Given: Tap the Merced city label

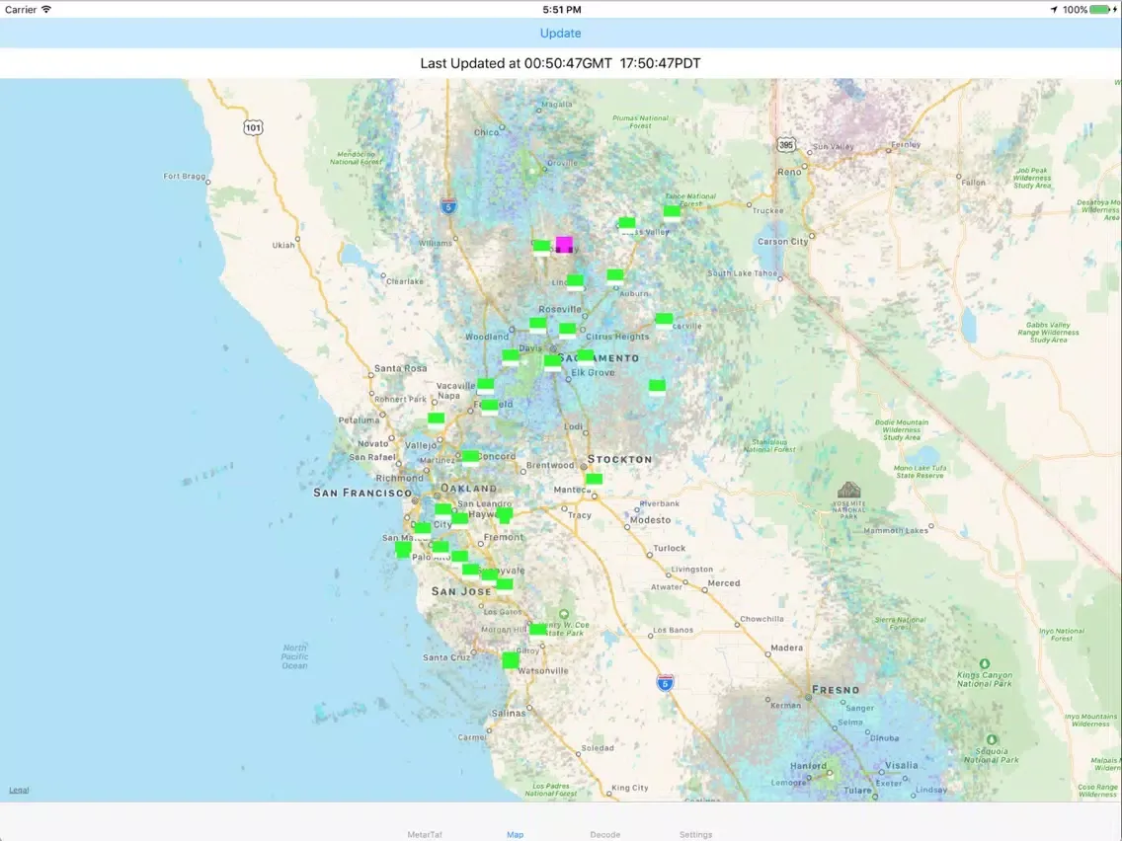Looking at the screenshot, I should 724,582.
